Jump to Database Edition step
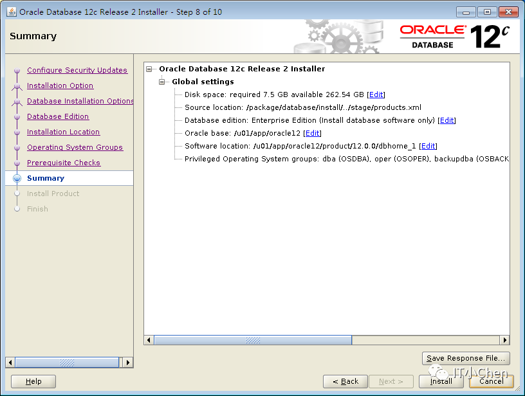The width and height of the screenshot is (525, 396). pyautogui.click(x=58, y=116)
